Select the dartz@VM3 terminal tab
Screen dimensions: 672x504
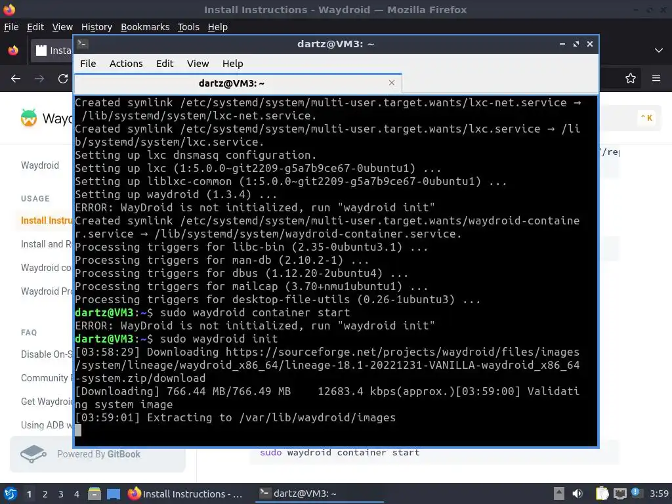coord(238,83)
